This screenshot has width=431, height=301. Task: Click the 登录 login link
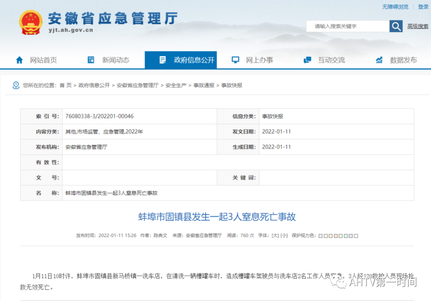tap(423, 6)
